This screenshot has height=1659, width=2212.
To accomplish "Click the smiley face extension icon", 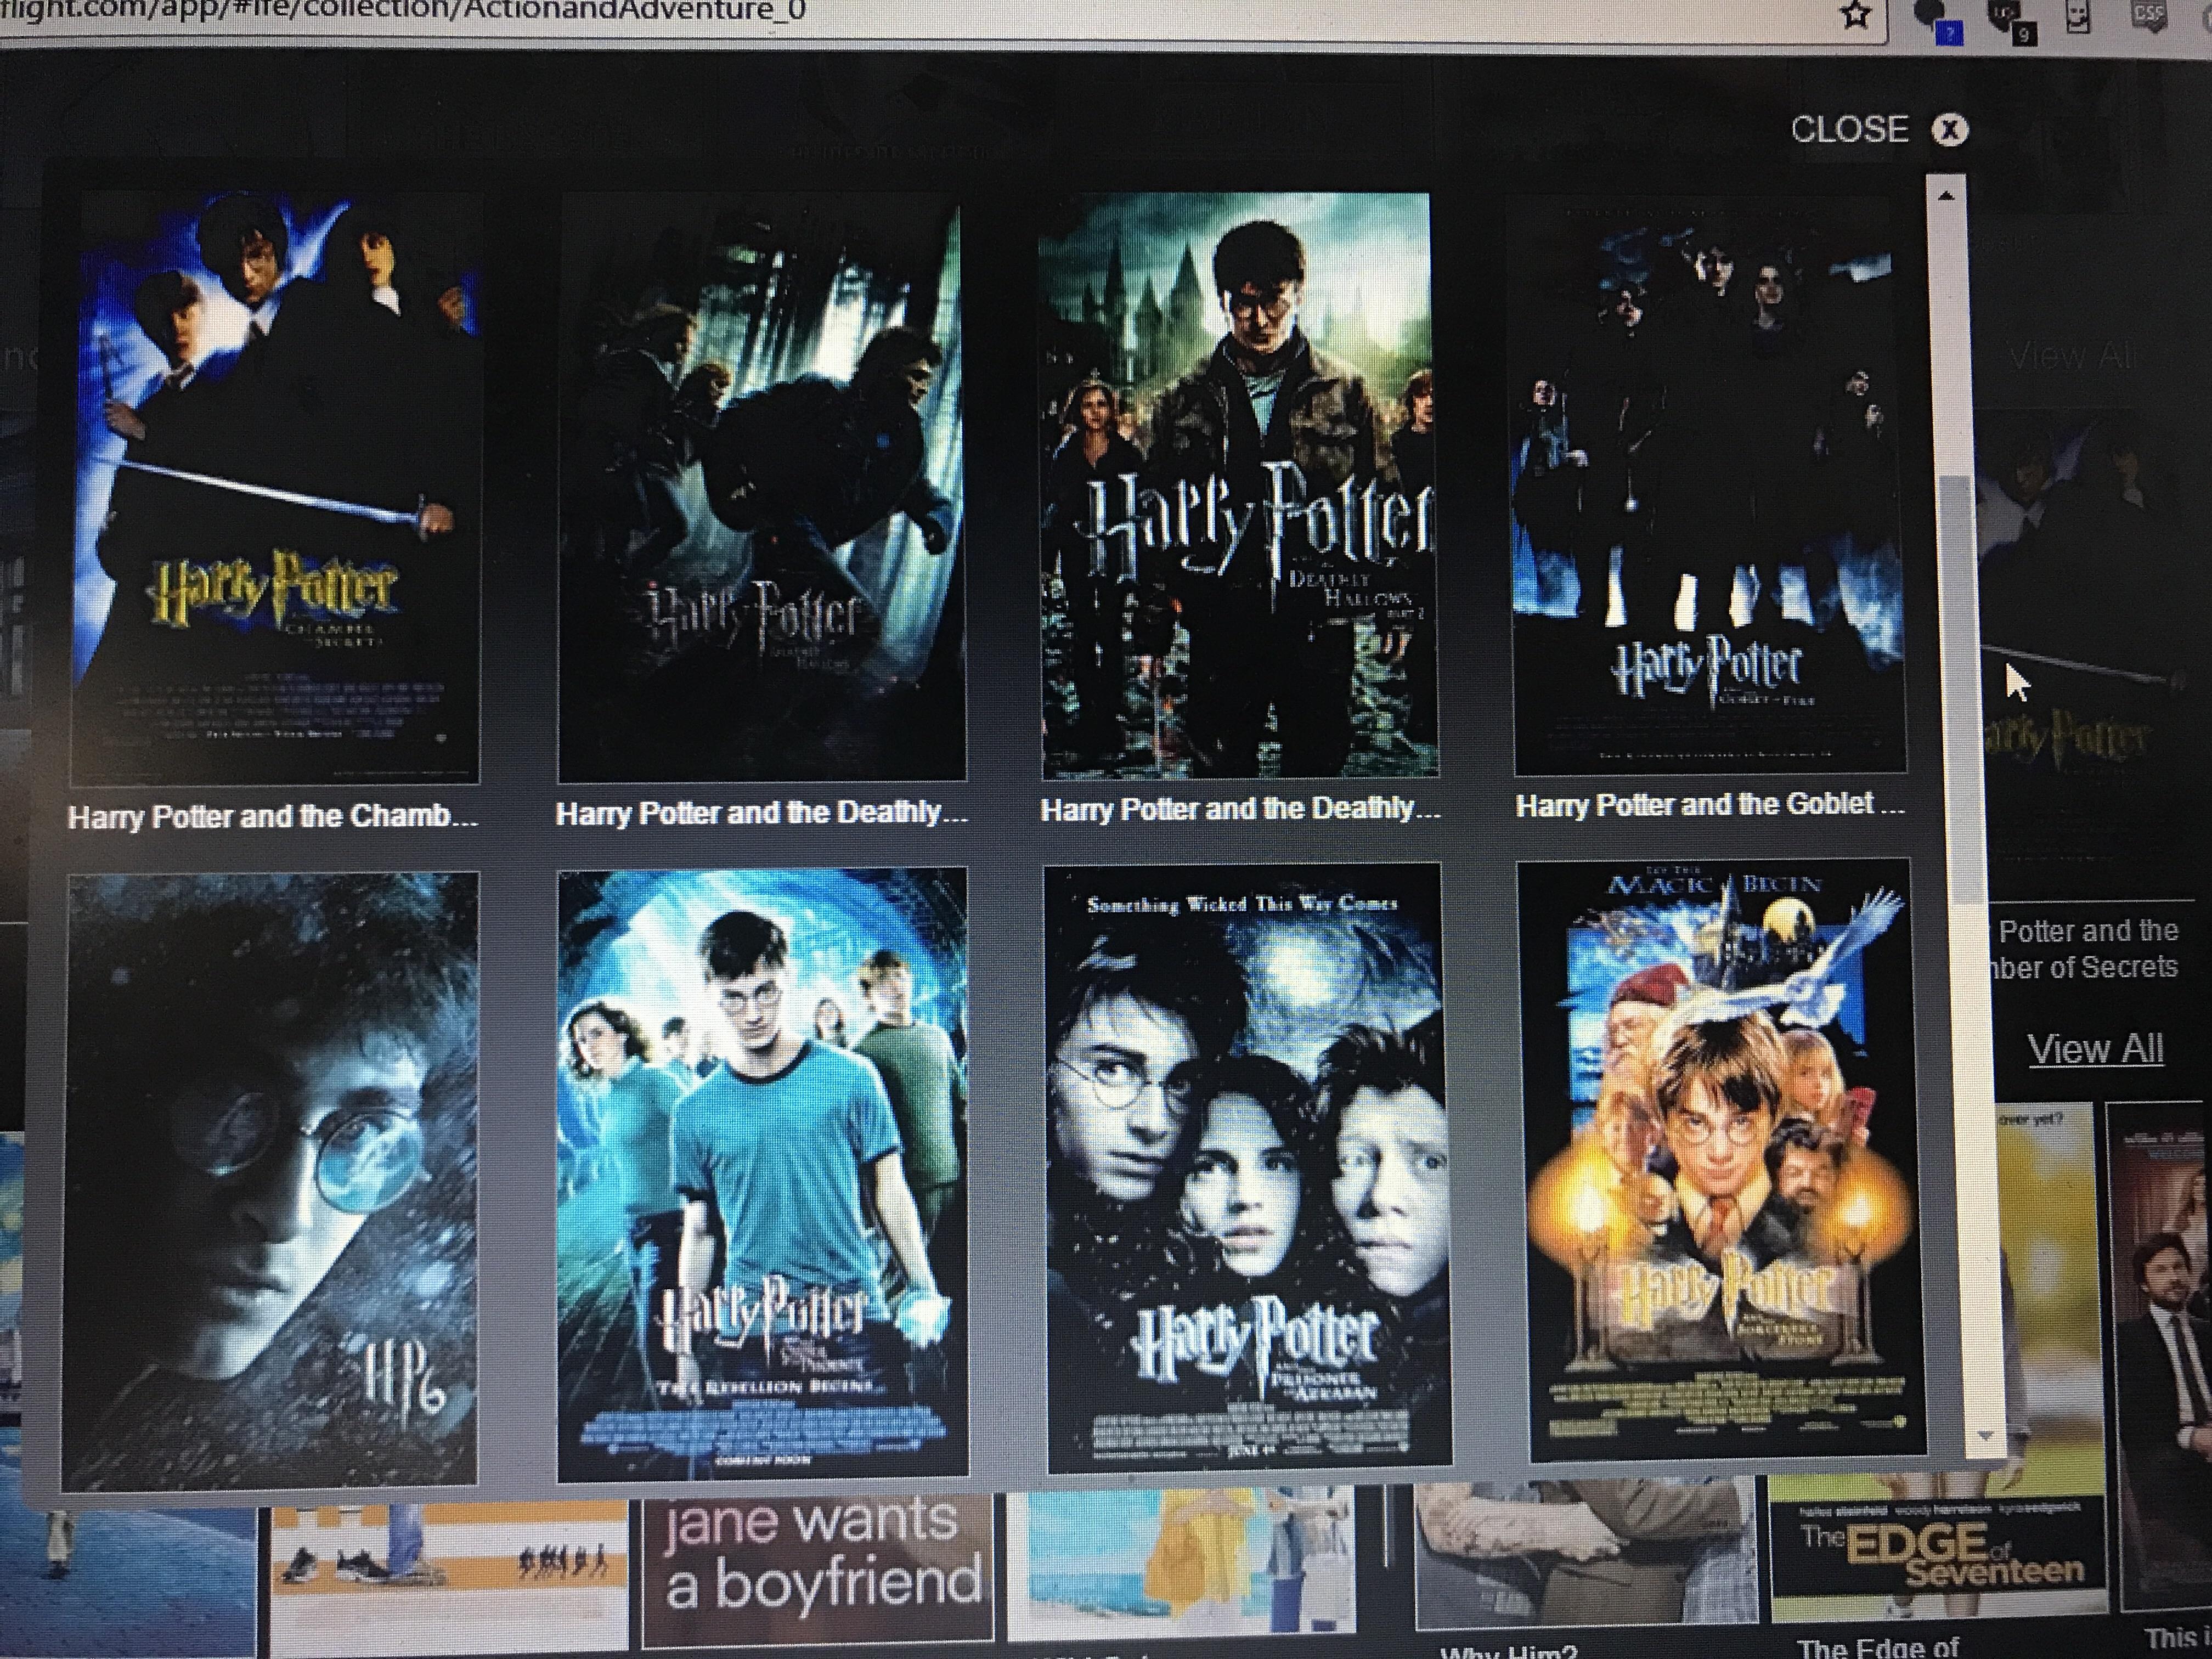I will pos(2078,18).
